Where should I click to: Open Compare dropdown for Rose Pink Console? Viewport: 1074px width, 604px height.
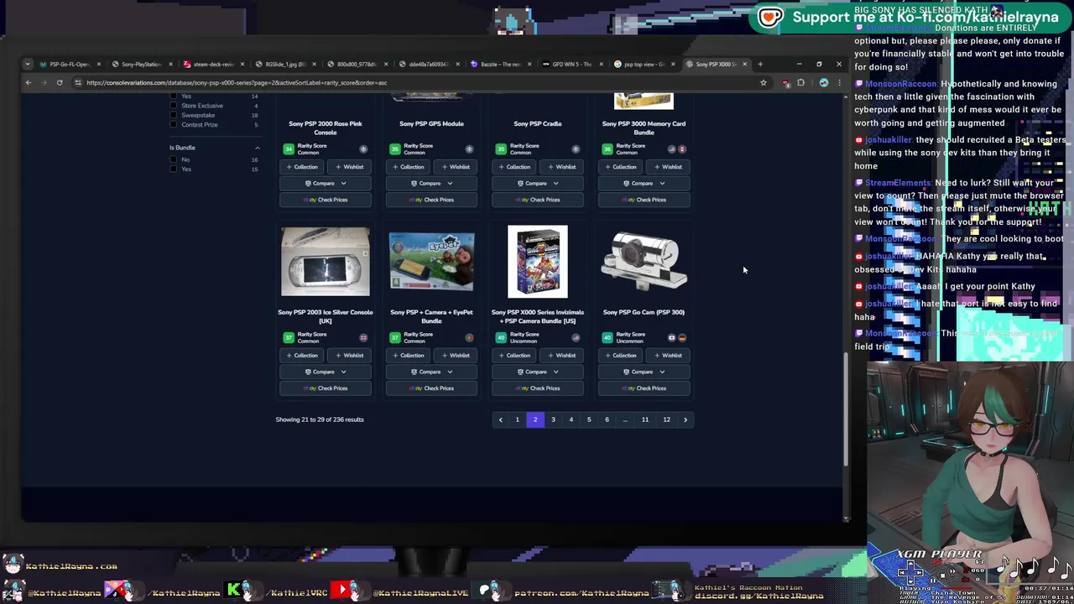pos(326,183)
